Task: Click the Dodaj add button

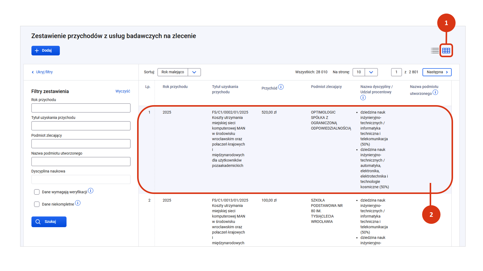Action: coord(46,51)
